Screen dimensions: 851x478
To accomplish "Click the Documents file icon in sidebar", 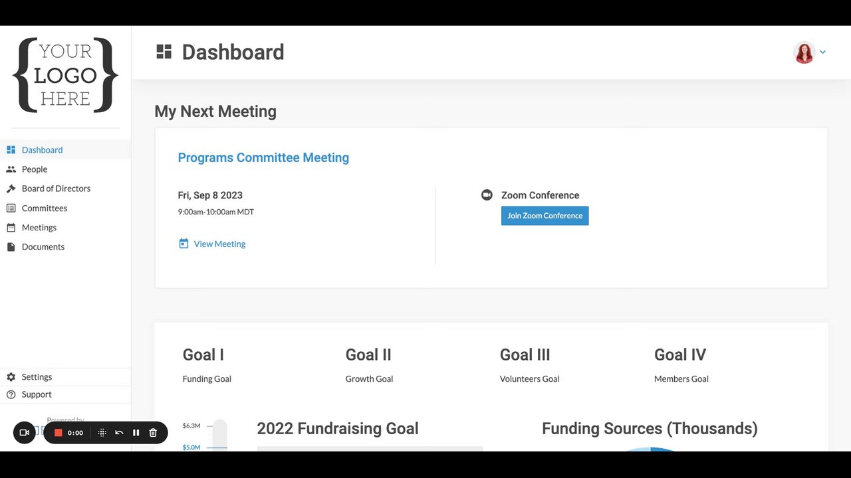I will (x=11, y=247).
